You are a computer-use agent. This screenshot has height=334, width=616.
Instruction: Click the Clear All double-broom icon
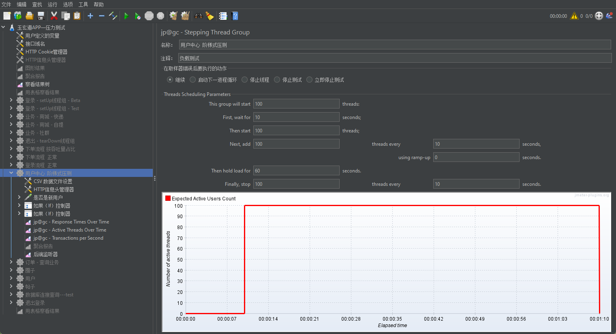(x=185, y=16)
